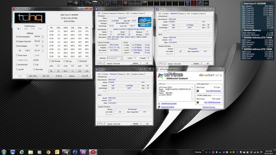Click Options button in ThrottleStop
276x155 pixels.
[72, 76]
